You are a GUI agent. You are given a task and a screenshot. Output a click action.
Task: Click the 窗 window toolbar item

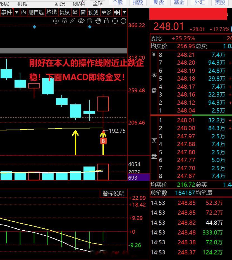[x=83, y=12]
